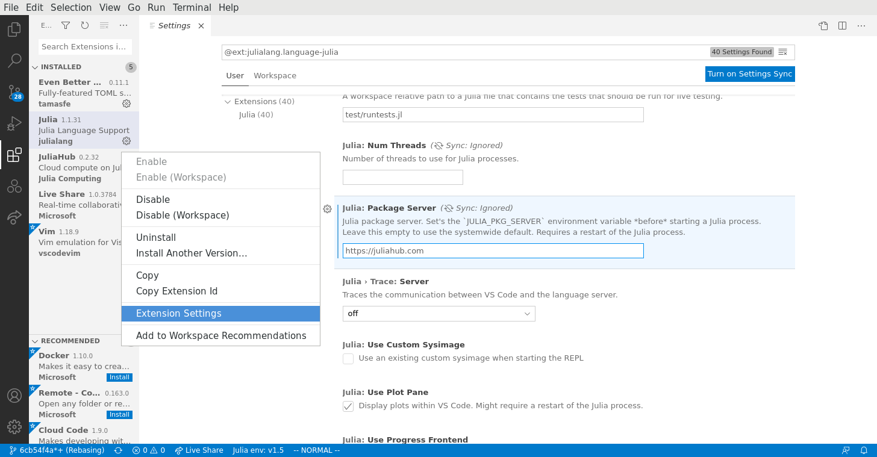Open gear menu for Package Server setting
This screenshot has width=877, height=457.
[327, 209]
